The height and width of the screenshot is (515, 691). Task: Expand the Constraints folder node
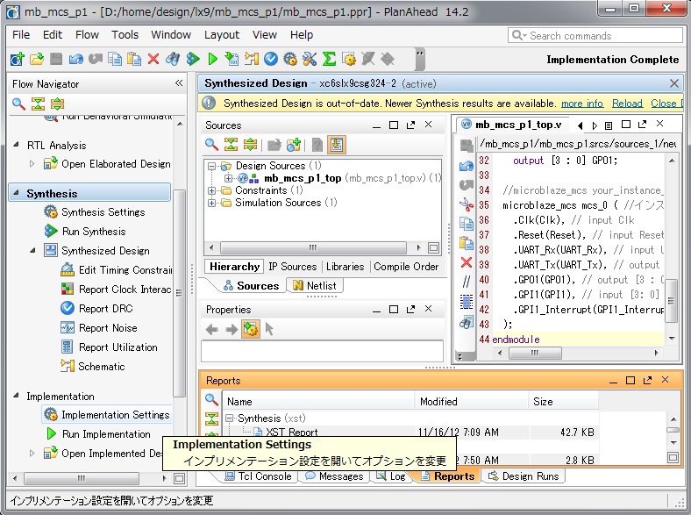[x=211, y=190]
